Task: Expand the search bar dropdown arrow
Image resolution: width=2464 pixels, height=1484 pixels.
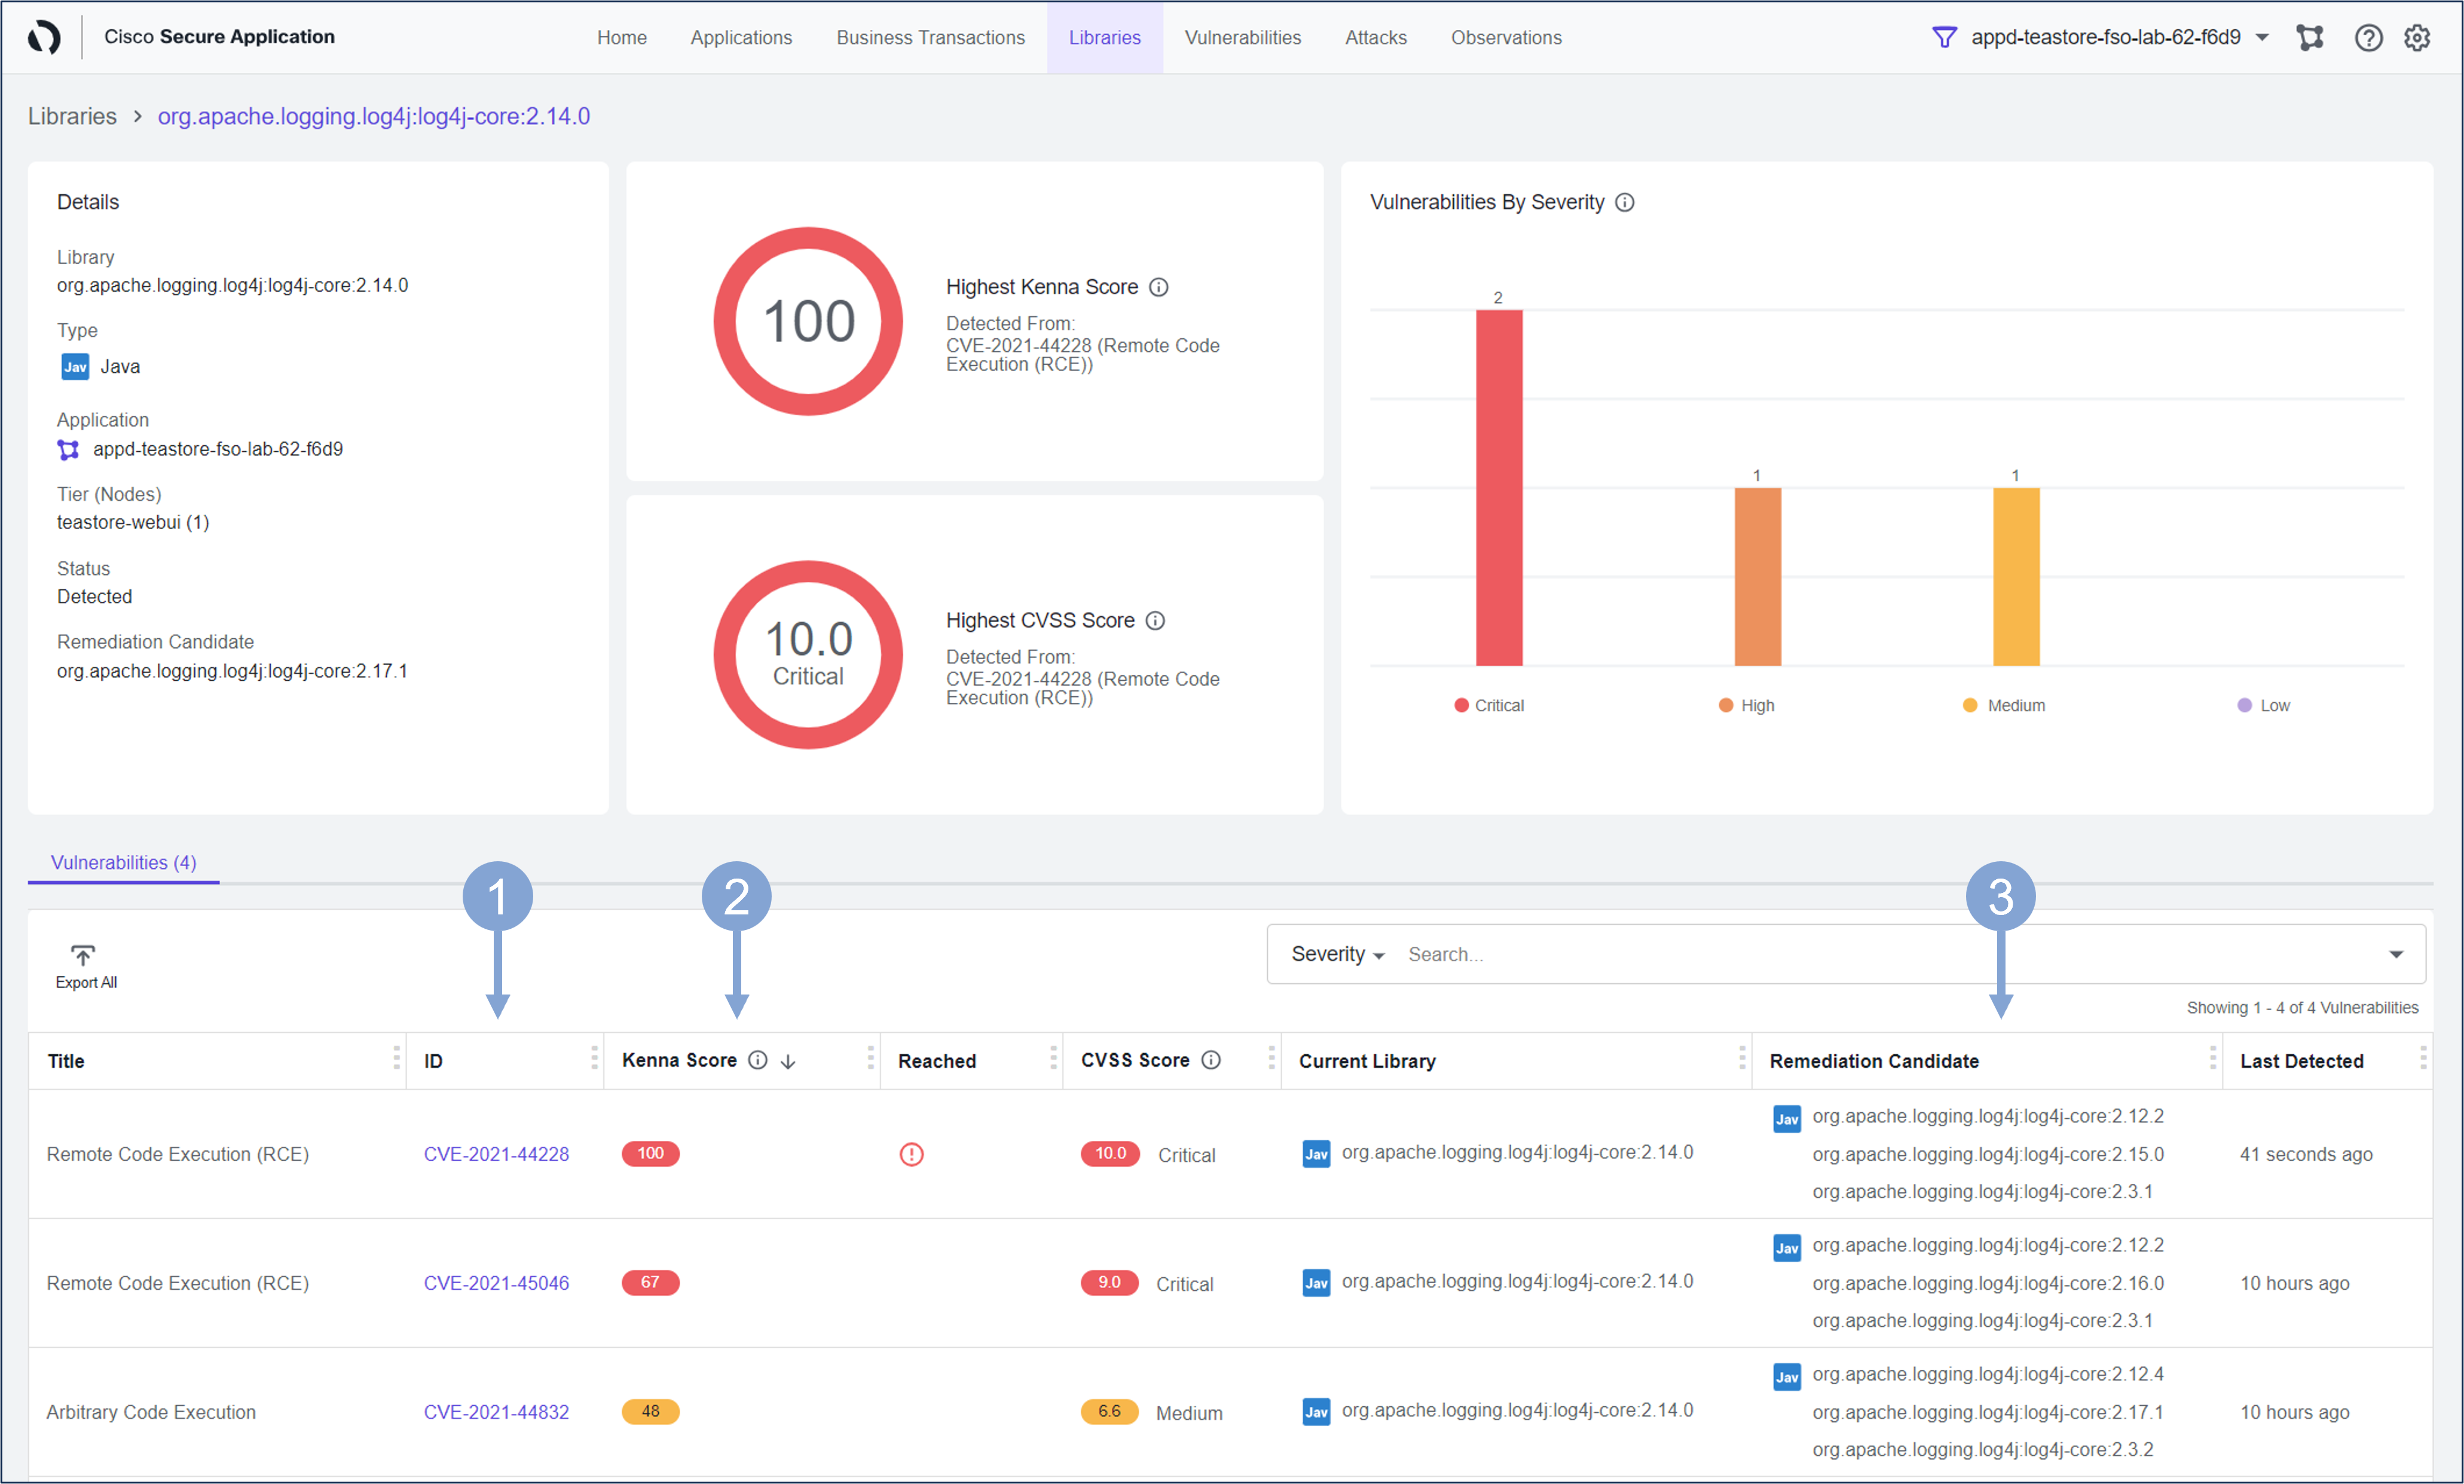Action: point(2396,954)
